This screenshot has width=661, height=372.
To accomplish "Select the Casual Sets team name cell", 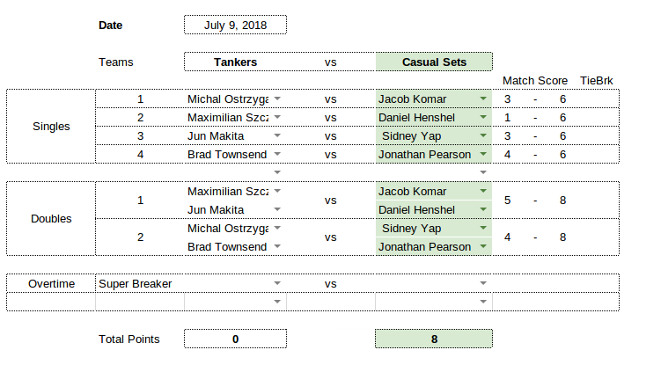I will click(x=434, y=62).
